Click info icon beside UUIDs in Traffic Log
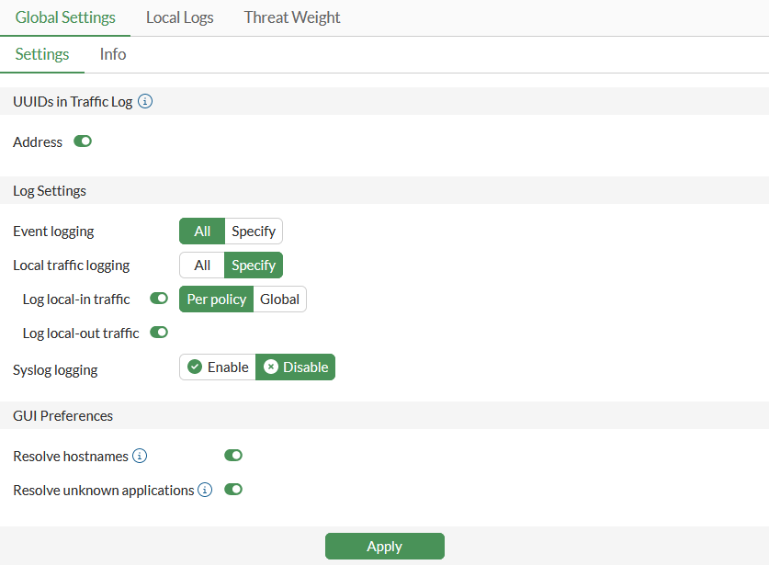This screenshot has width=769, height=565. (x=145, y=102)
